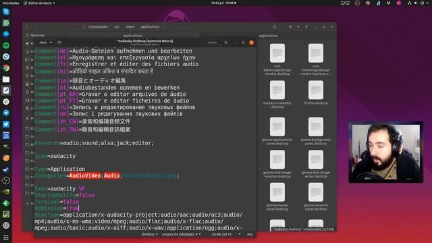Open NVIDIA settings from the dock
432x243 pixels.
6,192
